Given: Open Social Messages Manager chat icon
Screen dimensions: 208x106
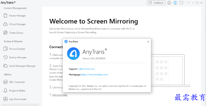Looking at the screenshot, I should (5, 66).
